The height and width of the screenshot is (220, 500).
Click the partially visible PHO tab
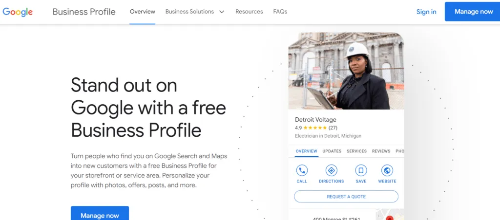[400, 151]
